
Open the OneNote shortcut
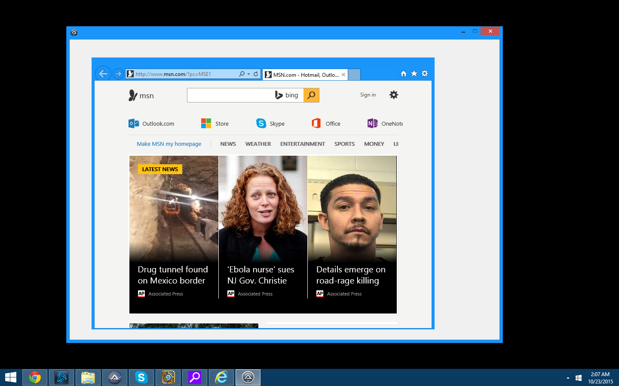click(385, 124)
